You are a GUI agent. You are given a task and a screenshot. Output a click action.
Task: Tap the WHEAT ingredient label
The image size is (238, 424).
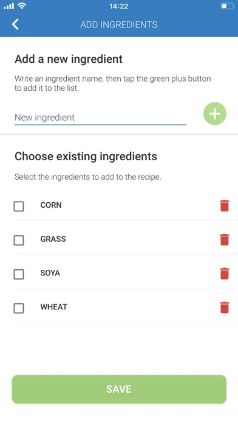click(54, 307)
